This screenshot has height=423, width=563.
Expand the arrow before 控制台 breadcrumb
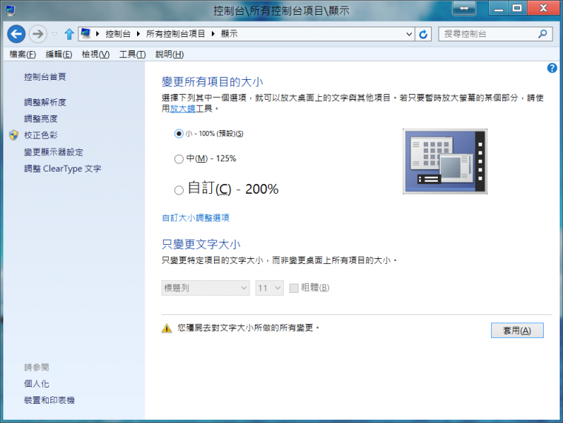click(x=97, y=34)
